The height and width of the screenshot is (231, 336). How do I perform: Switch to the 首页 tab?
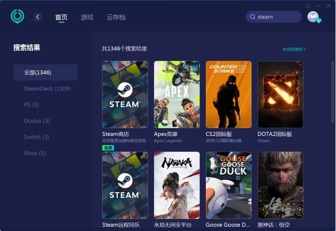[61, 17]
